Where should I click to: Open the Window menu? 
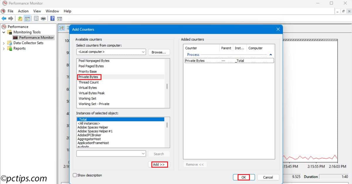click(52, 11)
